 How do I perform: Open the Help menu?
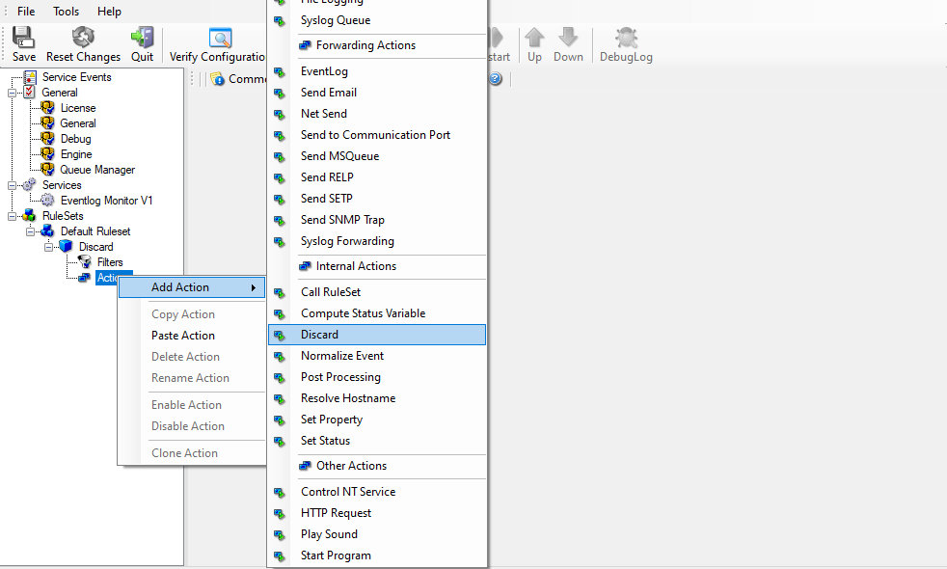pos(109,12)
